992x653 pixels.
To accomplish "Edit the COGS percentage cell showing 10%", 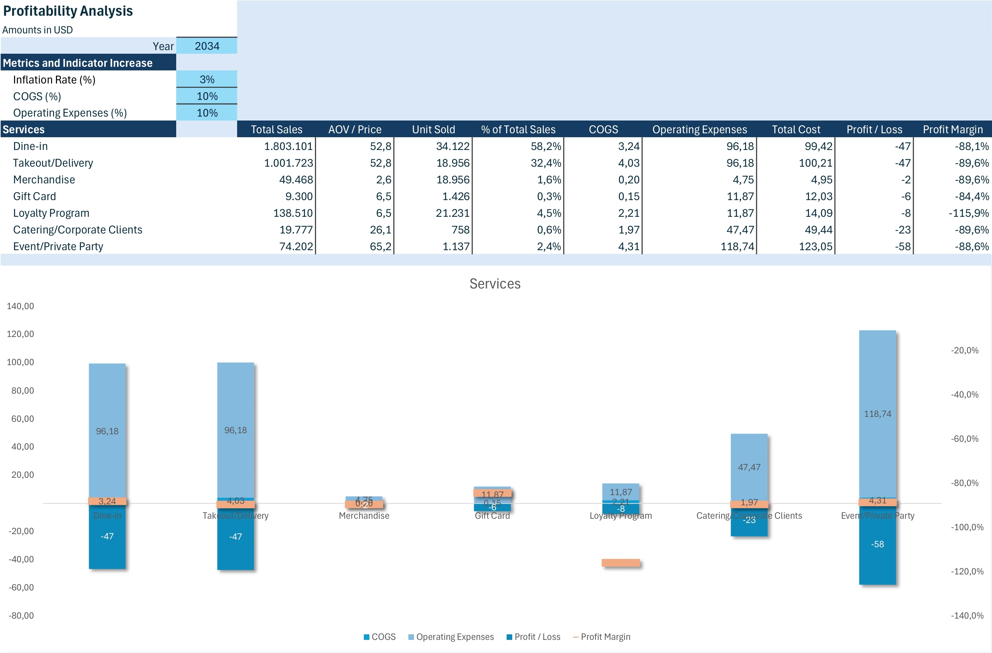I will (x=207, y=96).
